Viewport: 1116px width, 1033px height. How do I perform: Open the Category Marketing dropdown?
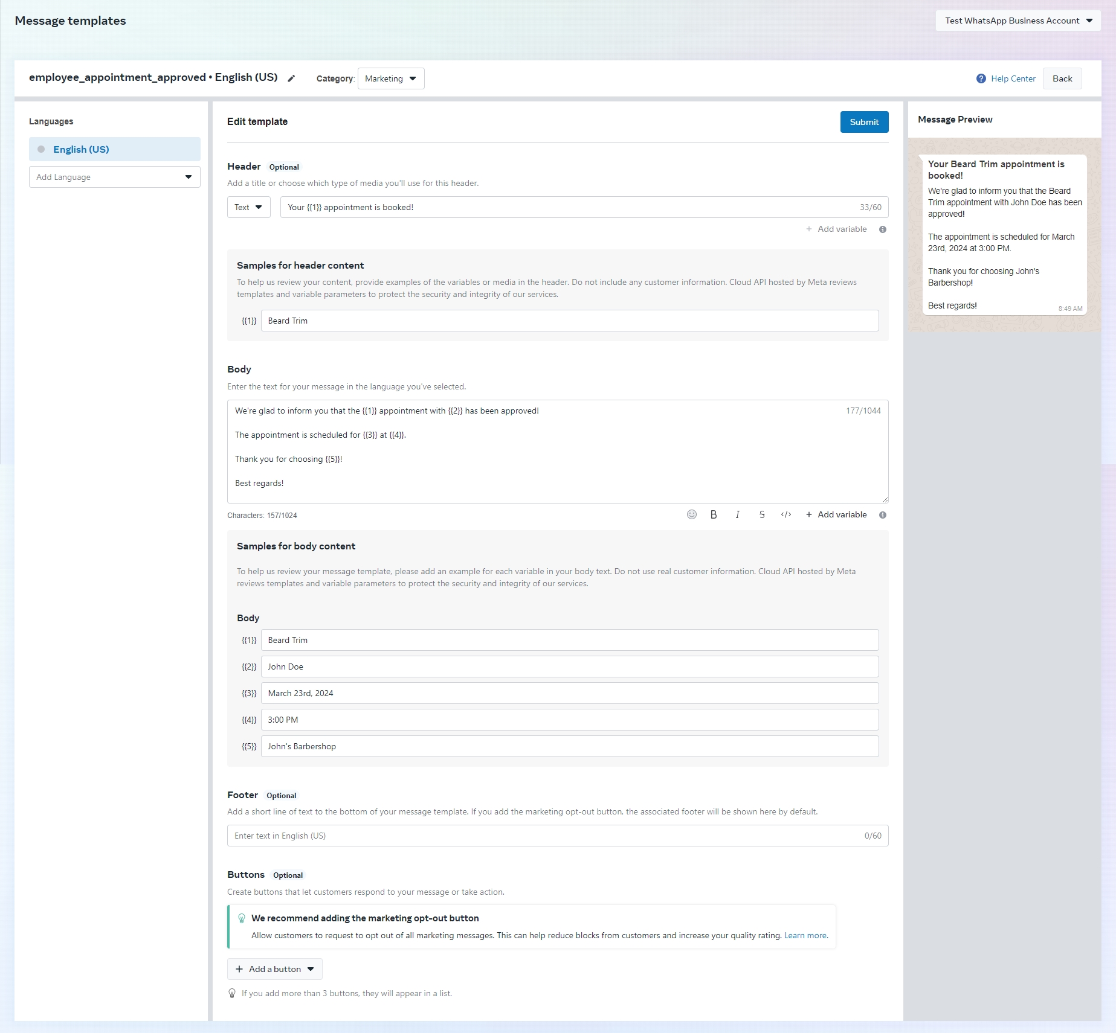tap(390, 78)
